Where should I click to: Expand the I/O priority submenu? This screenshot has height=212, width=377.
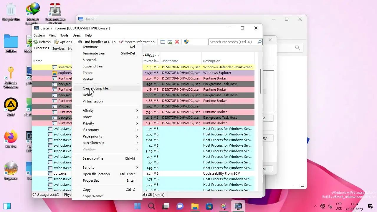tap(107, 130)
